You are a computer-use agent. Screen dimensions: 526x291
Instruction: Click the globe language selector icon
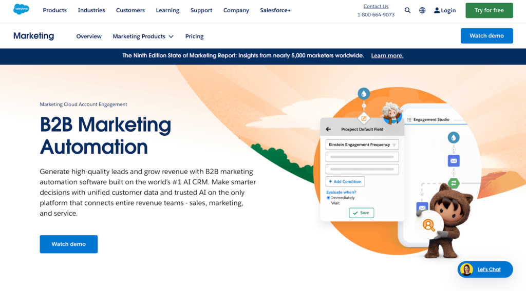422,10
